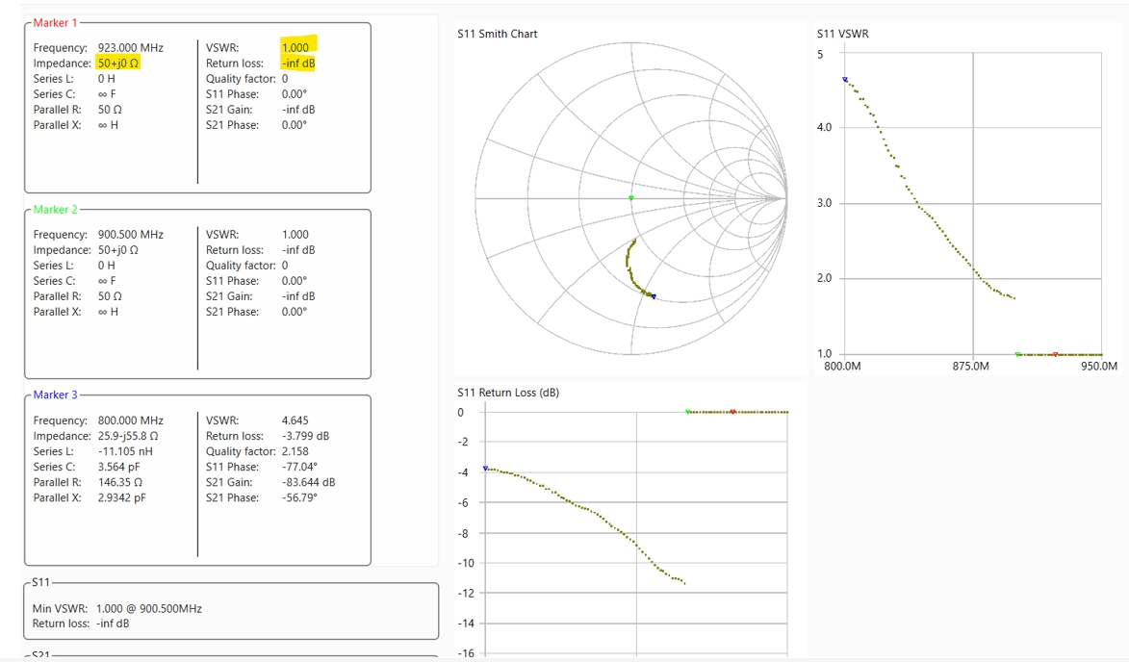Image resolution: width=1129 pixels, height=662 pixels.
Task: Click Marker 3 quality factor 2.158
Action: (295, 451)
